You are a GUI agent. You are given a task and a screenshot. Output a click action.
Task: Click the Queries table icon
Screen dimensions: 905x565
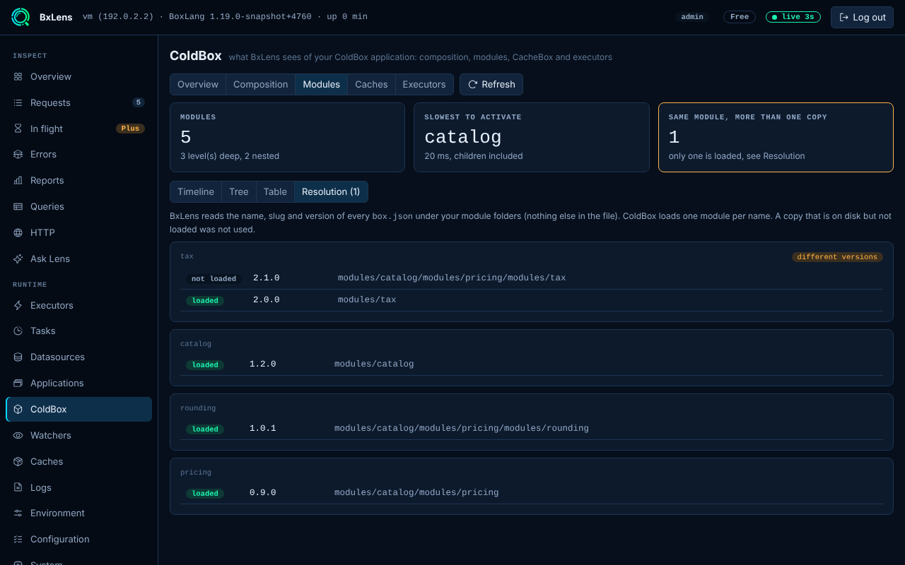click(18, 206)
